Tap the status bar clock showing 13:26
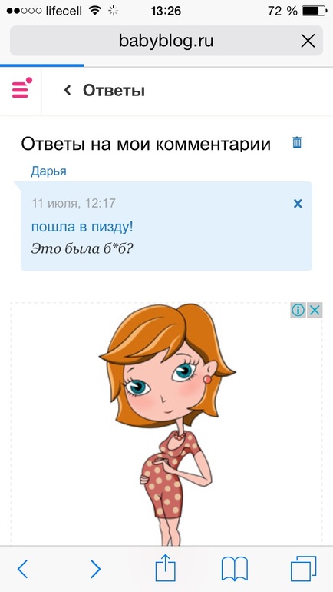Viewport: 333px width, 592px height. pyautogui.click(x=166, y=11)
